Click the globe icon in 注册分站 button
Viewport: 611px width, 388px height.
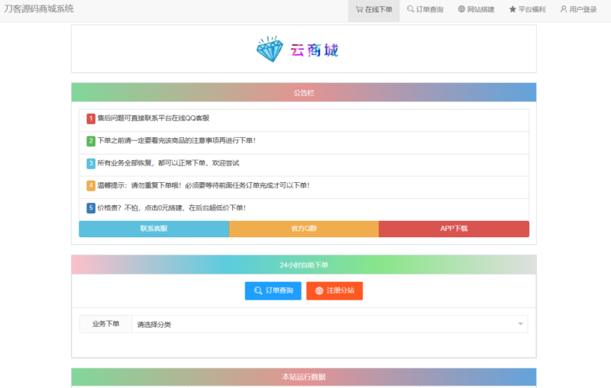(x=319, y=290)
